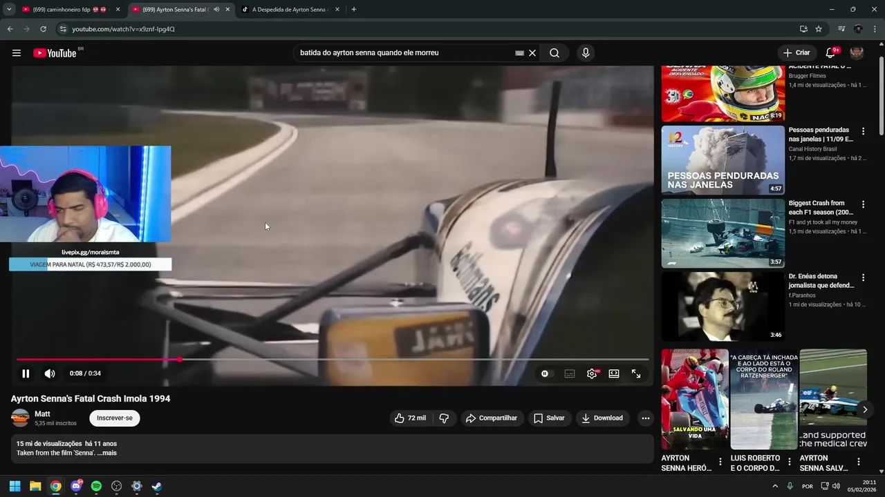The image size is (885, 497).
Task: Open the player settings gear
Action: [592, 373]
